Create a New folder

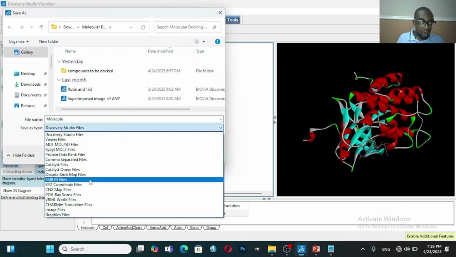tap(49, 41)
